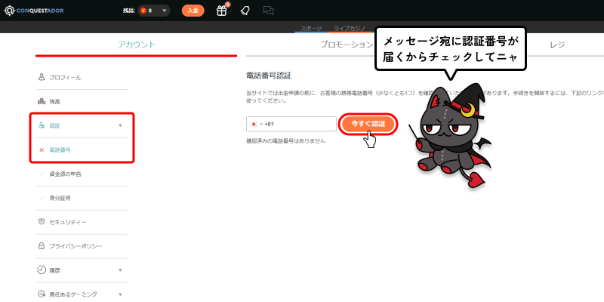Switch to the ライブカジノ tab
Viewport: 604px width, 302px height.
[348, 29]
